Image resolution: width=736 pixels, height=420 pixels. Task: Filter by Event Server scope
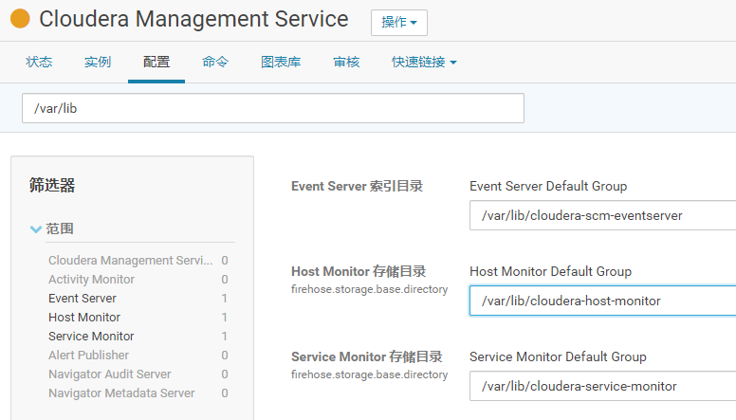(x=83, y=299)
